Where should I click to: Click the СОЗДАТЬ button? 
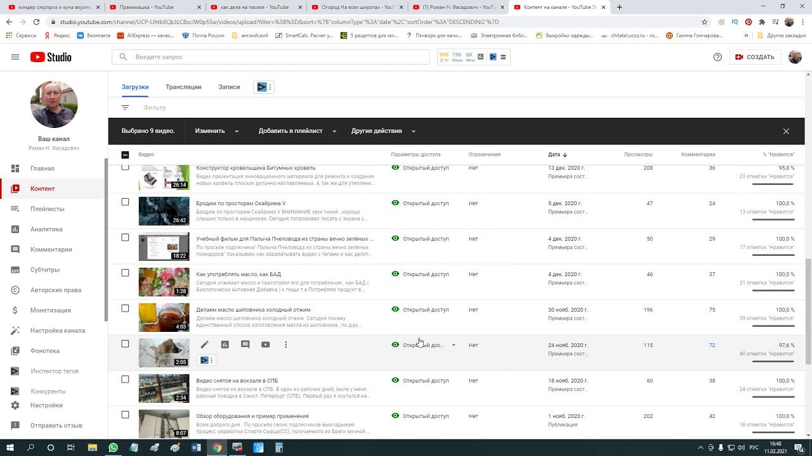755,57
